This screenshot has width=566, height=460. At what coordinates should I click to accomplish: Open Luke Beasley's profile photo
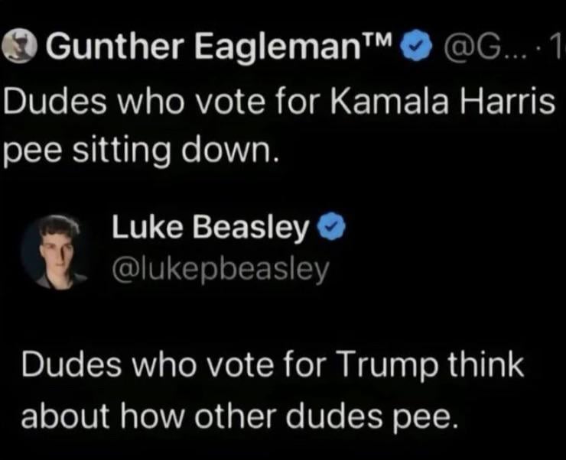click(x=54, y=252)
